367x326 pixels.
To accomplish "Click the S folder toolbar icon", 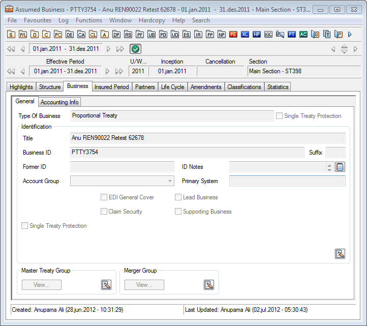I will coord(11,35).
